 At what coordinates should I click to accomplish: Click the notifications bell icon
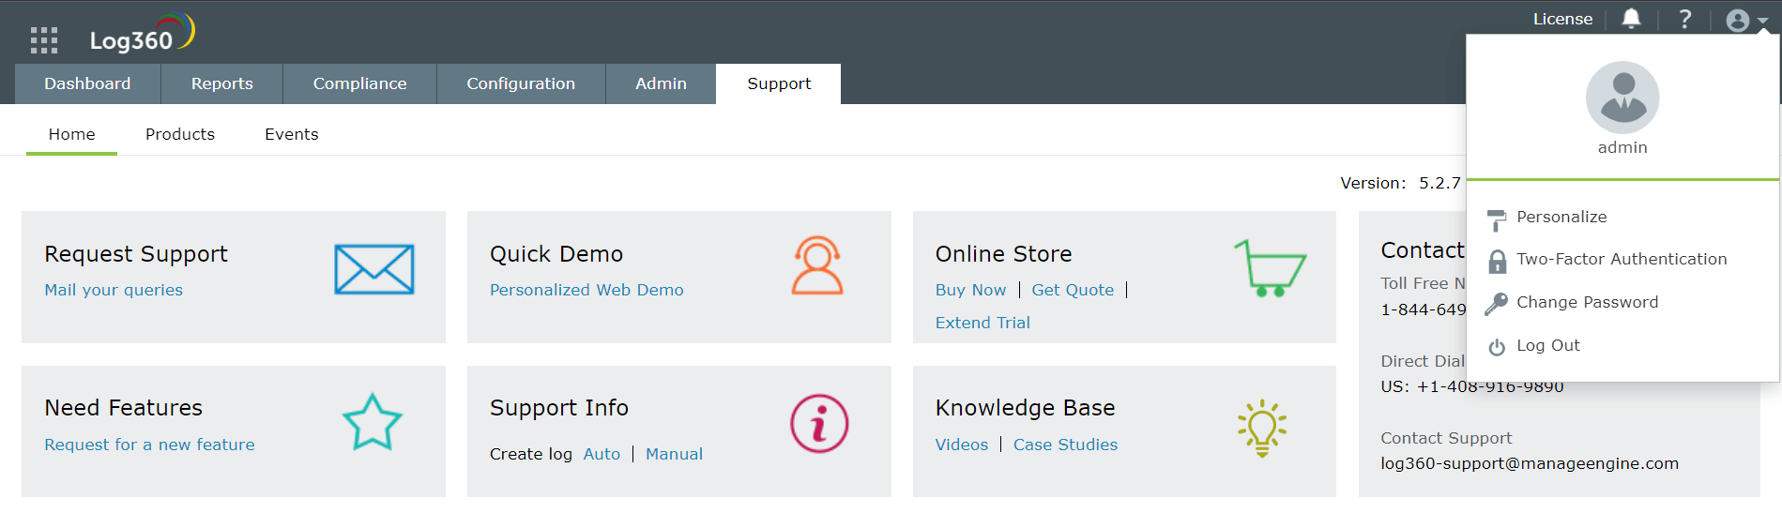(x=1632, y=19)
